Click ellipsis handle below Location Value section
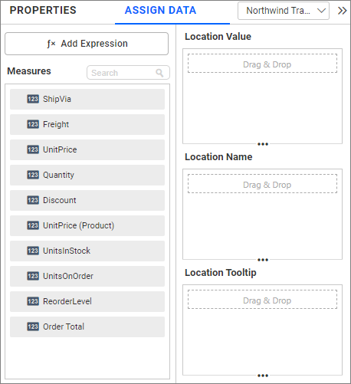This screenshot has height=384, width=351. coord(263,144)
